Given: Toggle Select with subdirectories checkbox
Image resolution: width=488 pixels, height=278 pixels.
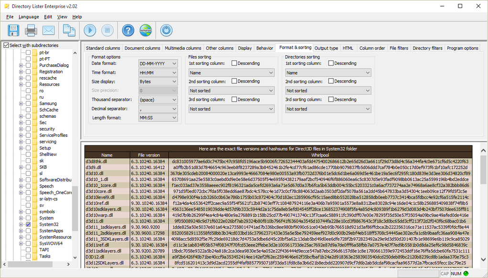Looking at the screenshot, I should point(6,45).
